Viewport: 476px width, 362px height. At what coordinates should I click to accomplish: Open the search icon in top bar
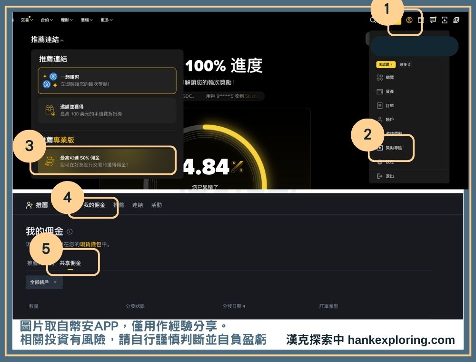coord(373,20)
